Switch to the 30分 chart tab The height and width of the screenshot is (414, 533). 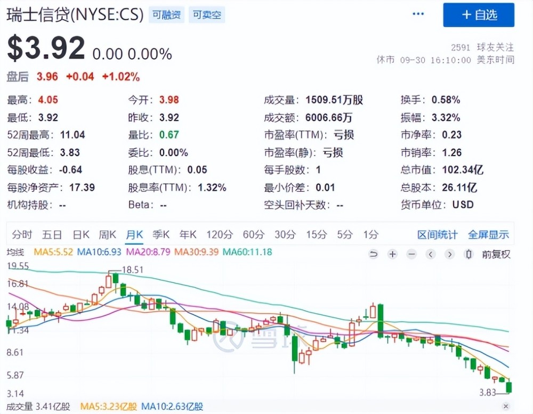pyautogui.click(x=285, y=234)
